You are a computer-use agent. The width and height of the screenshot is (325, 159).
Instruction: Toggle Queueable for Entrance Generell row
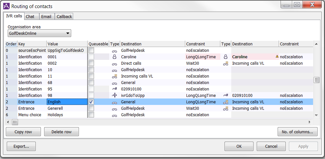(91, 108)
